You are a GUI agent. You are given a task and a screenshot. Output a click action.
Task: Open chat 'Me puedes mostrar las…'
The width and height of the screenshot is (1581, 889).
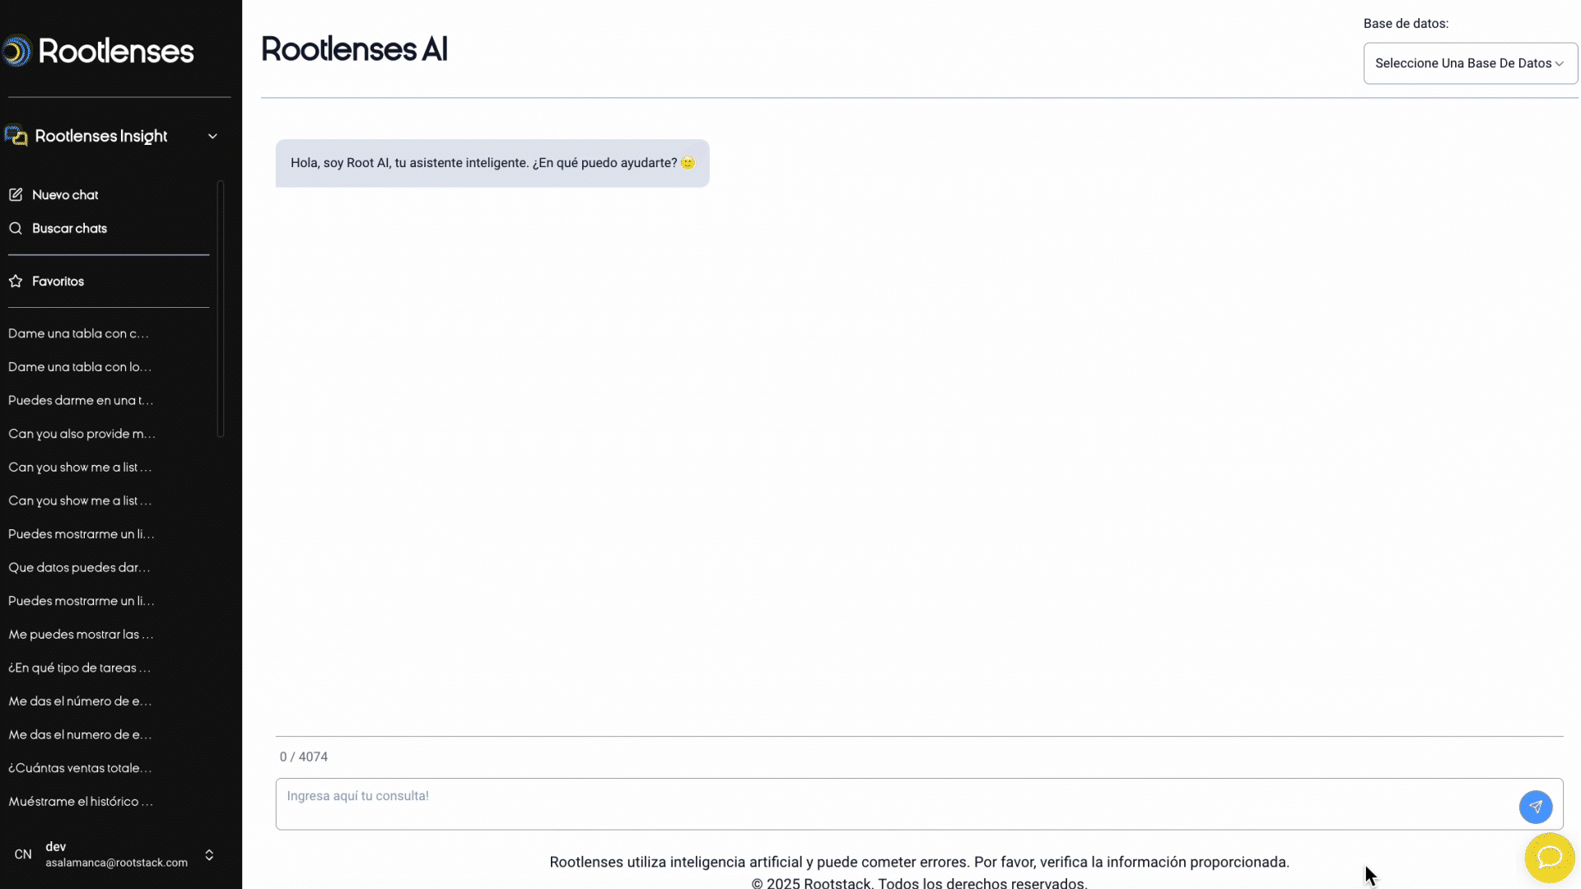coord(81,635)
